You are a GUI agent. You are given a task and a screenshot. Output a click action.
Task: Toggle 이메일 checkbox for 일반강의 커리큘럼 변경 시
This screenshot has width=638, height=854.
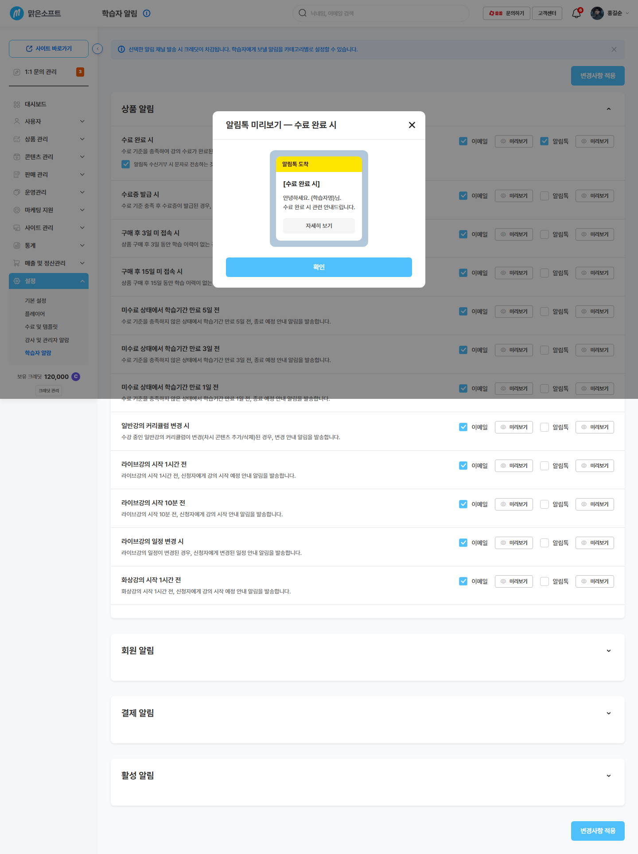click(x=463, y=427)
